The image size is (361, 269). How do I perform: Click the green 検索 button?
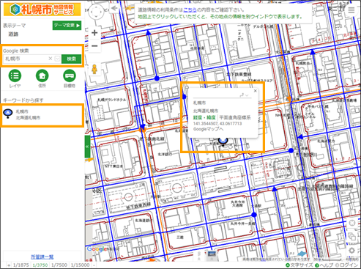(71, 59)
